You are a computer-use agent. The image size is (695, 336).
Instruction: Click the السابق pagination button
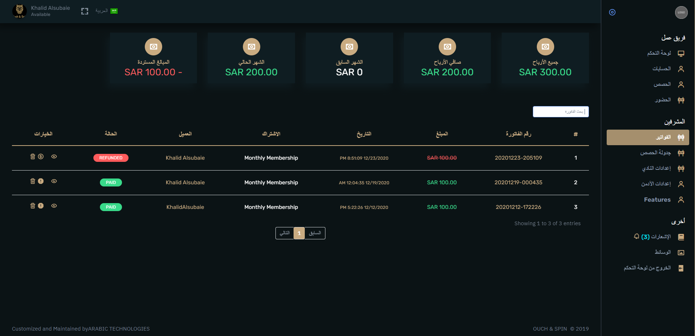tap(315, 233)
